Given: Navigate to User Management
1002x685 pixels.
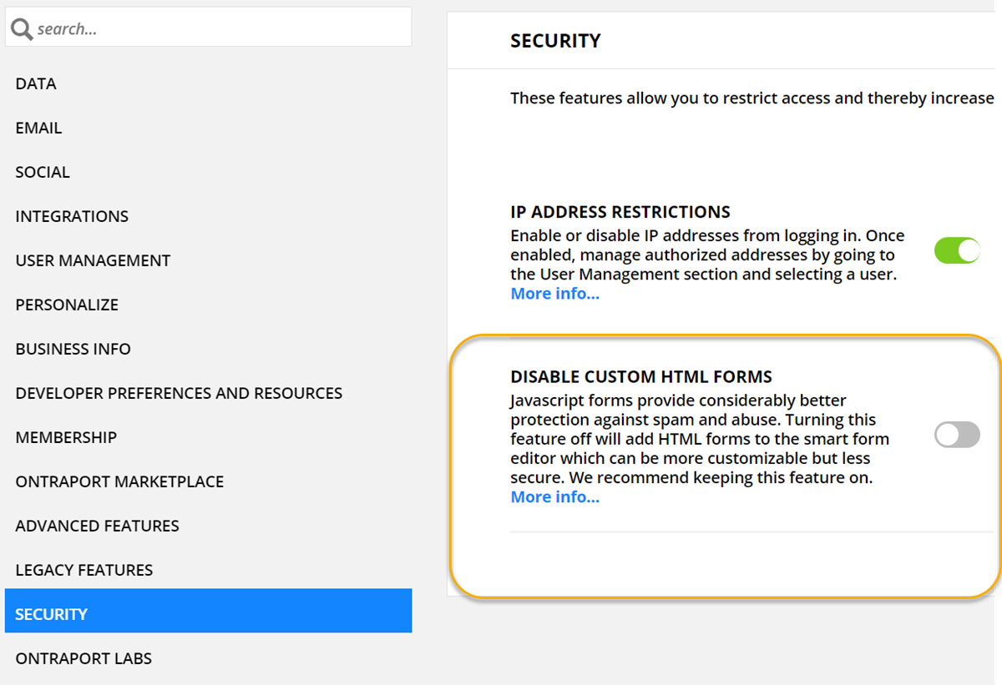Looking at the screenshot, I should click(93, 260).
